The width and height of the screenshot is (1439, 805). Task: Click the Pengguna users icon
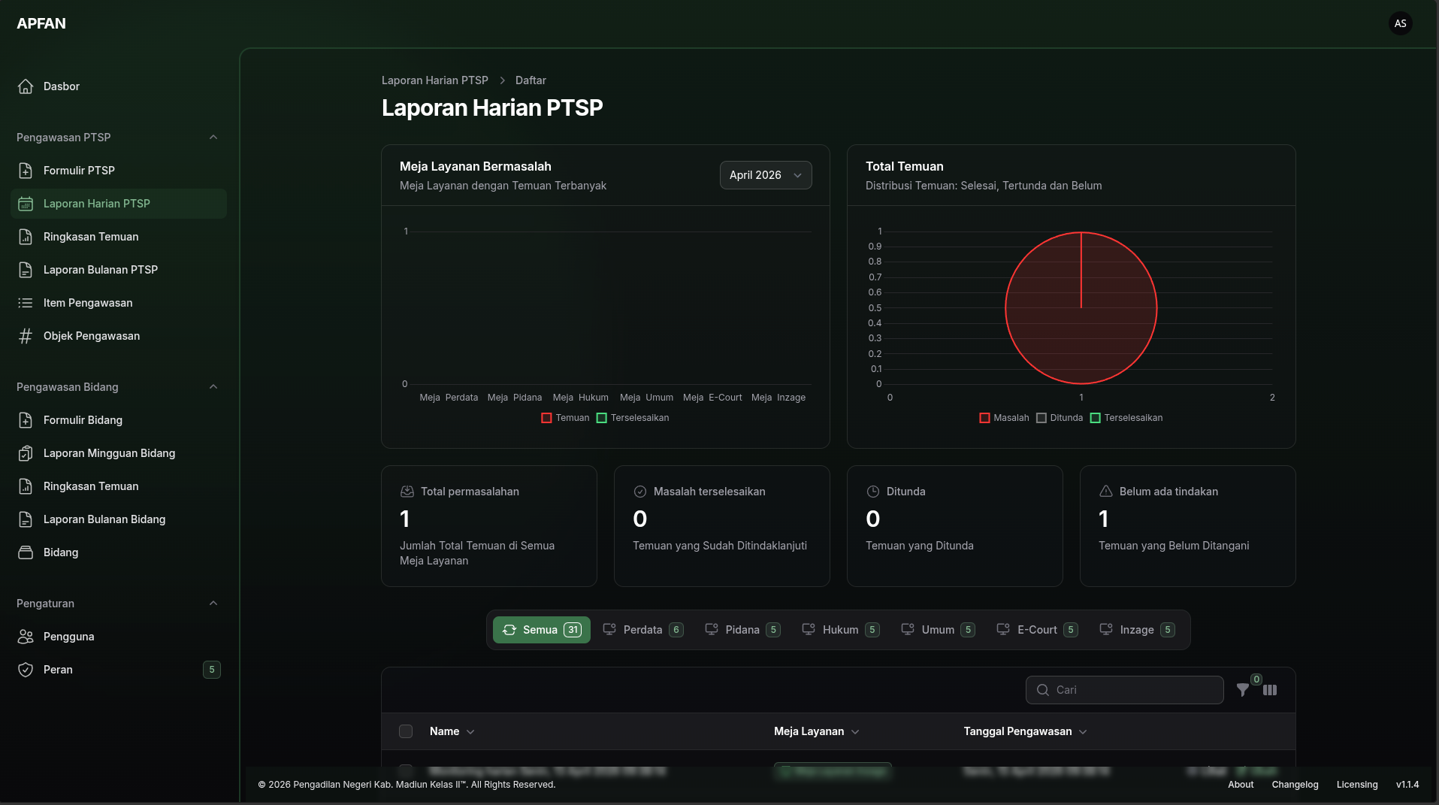(x=26, y=637)
